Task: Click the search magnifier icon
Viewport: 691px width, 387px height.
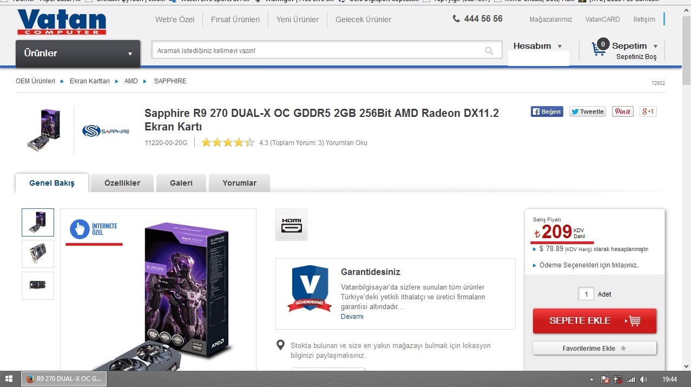Action: tap(489, 51)
